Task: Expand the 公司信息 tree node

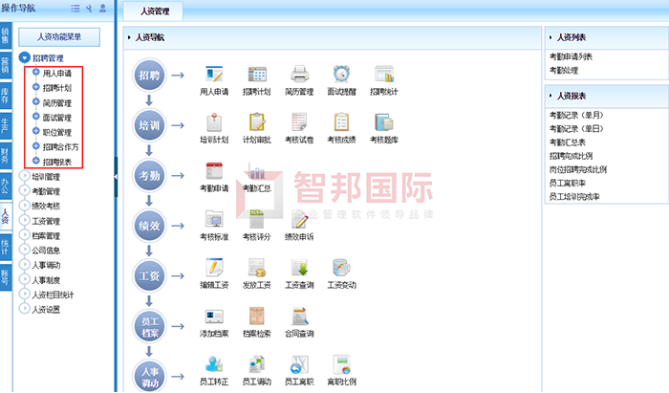Action: tap(25, 251)
